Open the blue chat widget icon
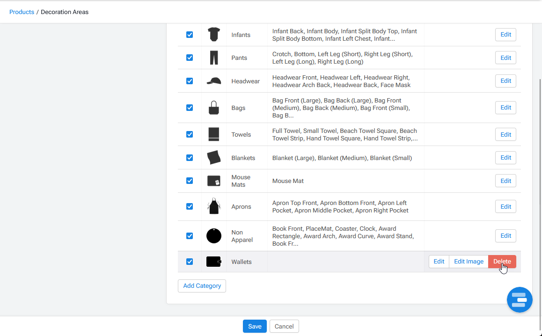Image resolution: width=542 pixels, height=336 pixels. [x=520, y=299]
